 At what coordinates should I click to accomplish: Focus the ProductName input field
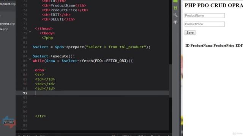pyautogui.click(x=205, y=15)
